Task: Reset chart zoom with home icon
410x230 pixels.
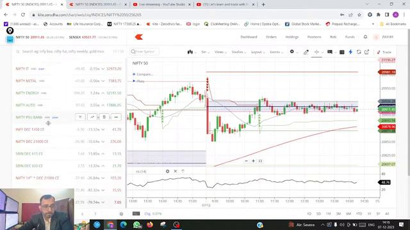Action: click(x=260, y=161)
